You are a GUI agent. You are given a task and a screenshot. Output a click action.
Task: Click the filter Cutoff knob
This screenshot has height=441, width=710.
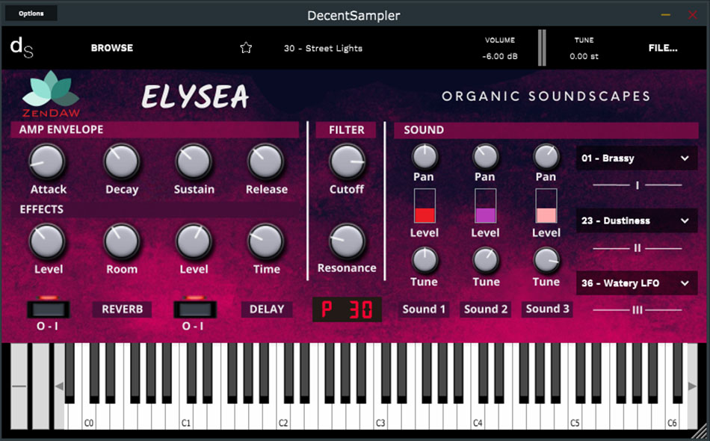[347, 161]
